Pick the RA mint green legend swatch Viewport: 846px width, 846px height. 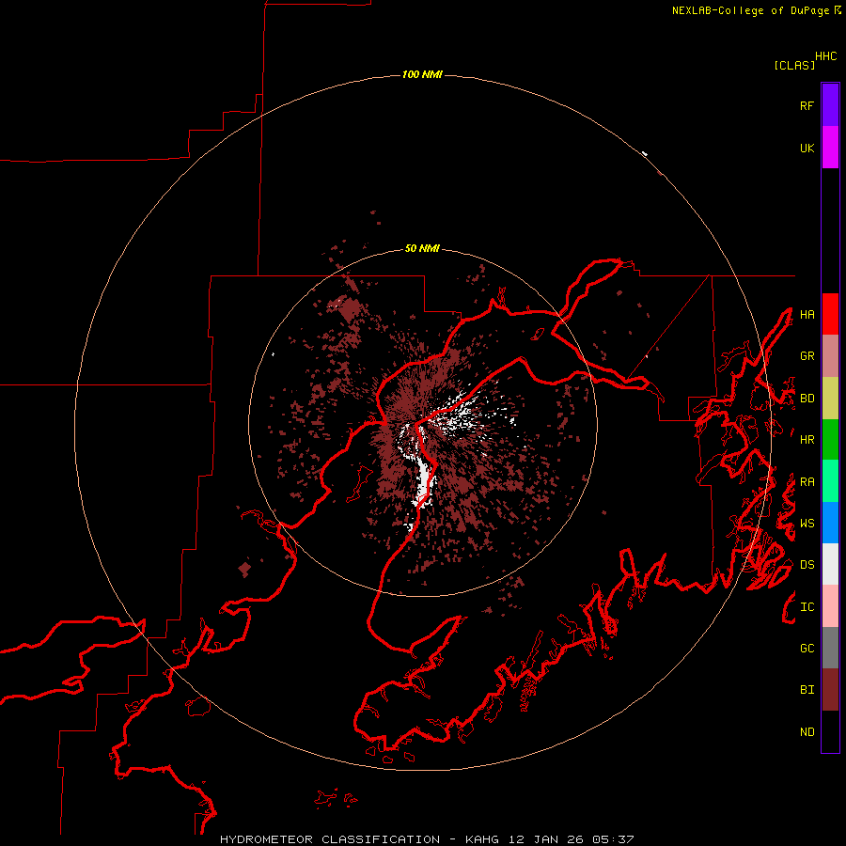coord(830,481)
